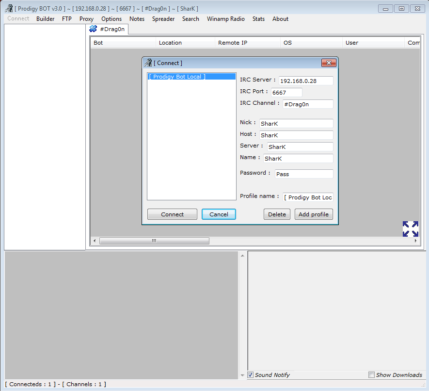Click the Prodigy BOT title bar icon
This screenshot has width=429, height=391.
point(9,8)
